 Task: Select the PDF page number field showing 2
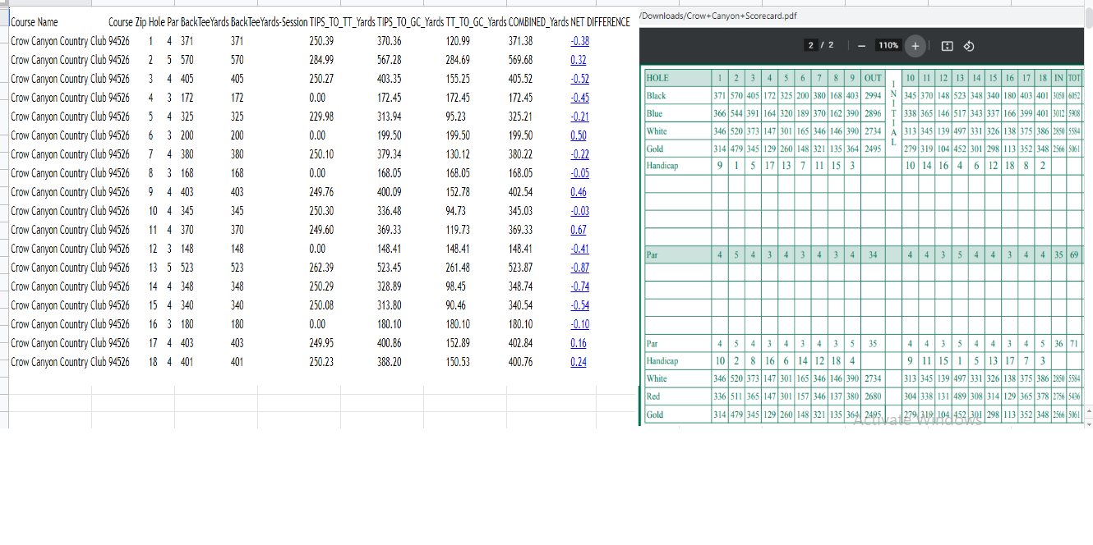tap(811, 45)
